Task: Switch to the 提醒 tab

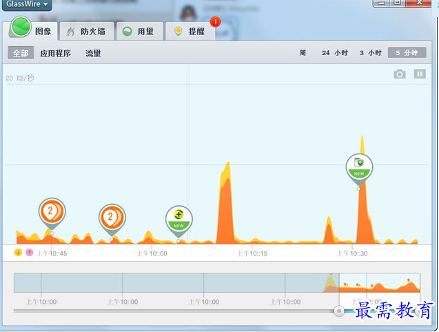Action: (x=190, y=32)
